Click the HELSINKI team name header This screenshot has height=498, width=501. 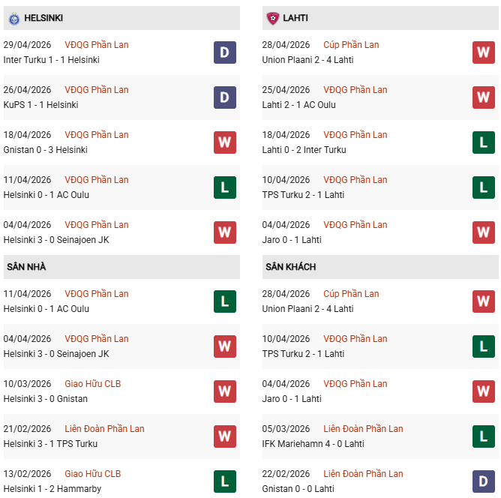43,18
